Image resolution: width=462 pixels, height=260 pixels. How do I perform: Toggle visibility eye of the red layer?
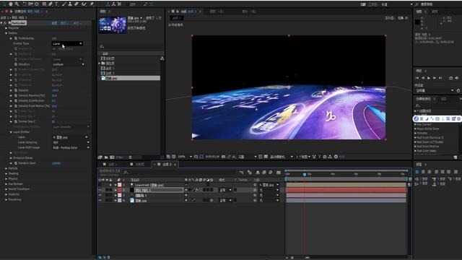[x=100, y=190]
